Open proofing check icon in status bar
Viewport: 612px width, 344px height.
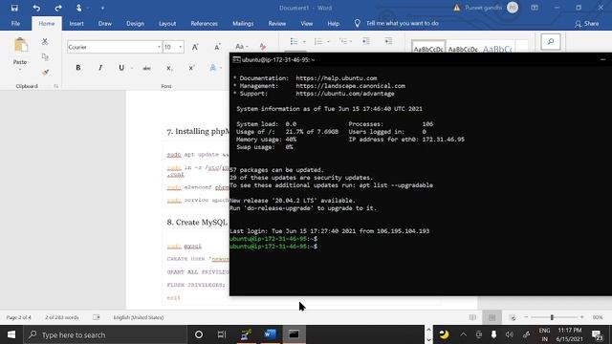point(97,317)
